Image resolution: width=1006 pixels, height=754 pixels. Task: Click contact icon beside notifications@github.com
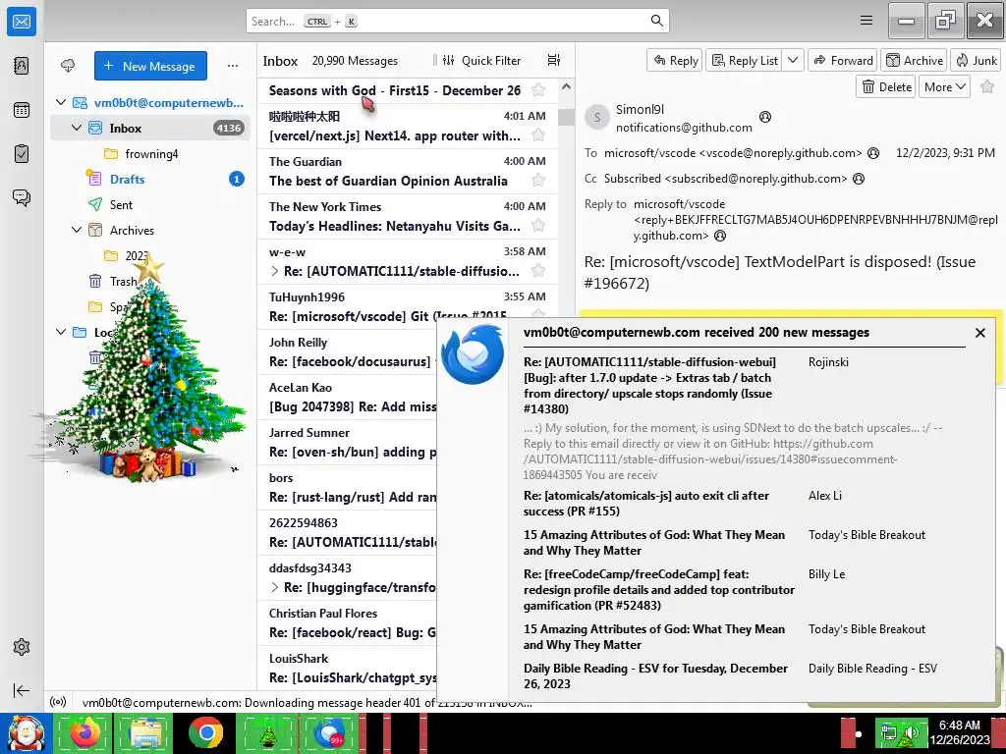click(764, 117)
